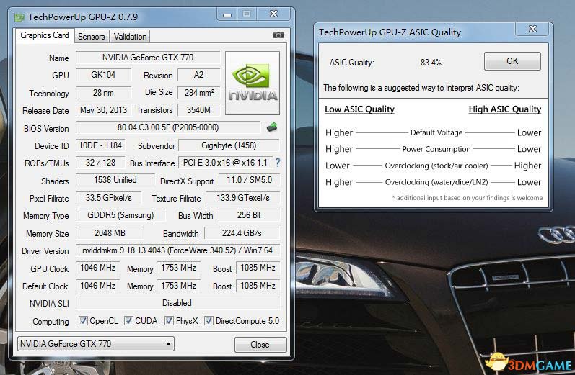Toggle the CUDA checkbox
The height and width of the screenshot is (375, 575).
129,321
